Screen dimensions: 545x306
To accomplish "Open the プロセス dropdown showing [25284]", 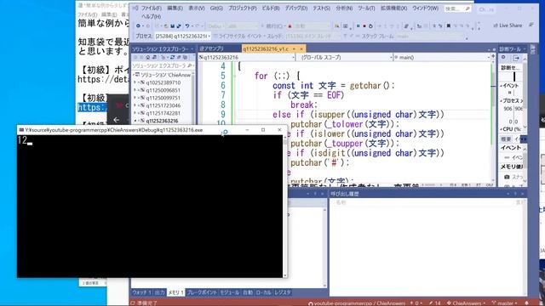I will [x=182, y=36].
